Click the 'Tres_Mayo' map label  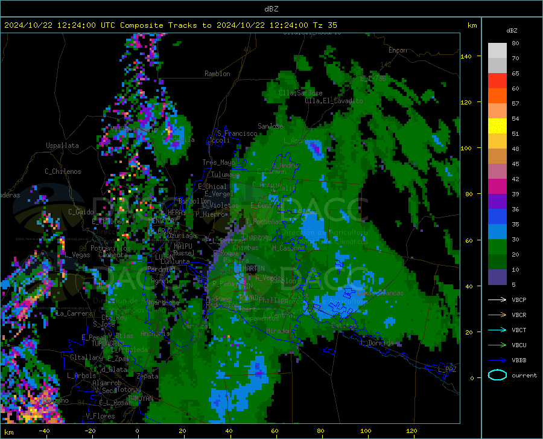point(218,162)
